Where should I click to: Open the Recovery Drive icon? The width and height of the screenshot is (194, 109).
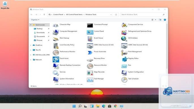coord(90,60)
